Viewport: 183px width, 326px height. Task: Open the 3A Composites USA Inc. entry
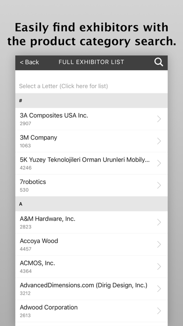91,119
